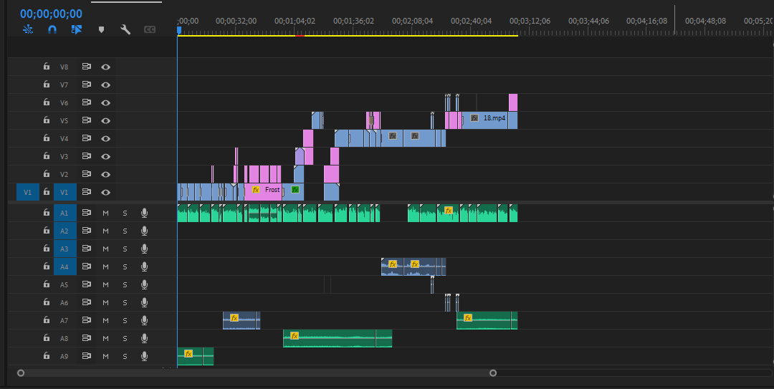
Task: Hide video track V6 output
Action: (105, 102)
